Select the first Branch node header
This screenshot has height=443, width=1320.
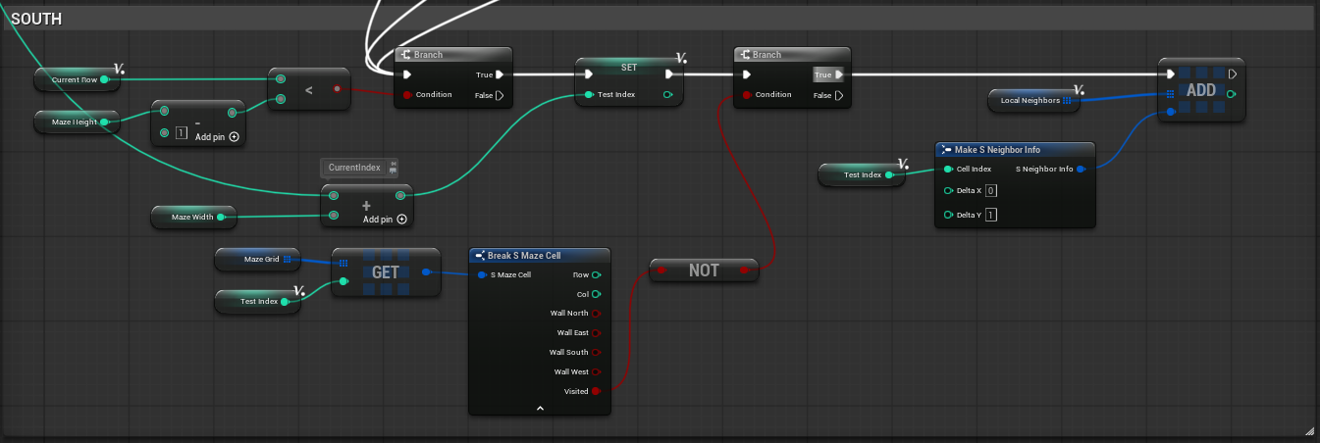[x=453, y=55]
